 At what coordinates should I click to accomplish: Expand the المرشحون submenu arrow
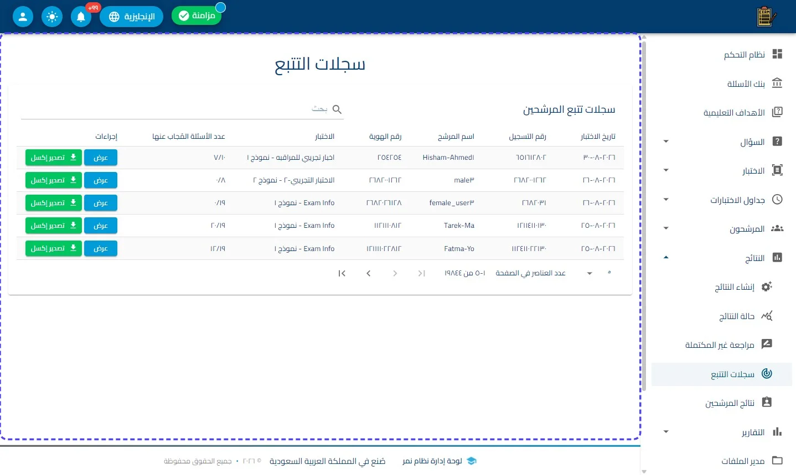pos(666,228)
